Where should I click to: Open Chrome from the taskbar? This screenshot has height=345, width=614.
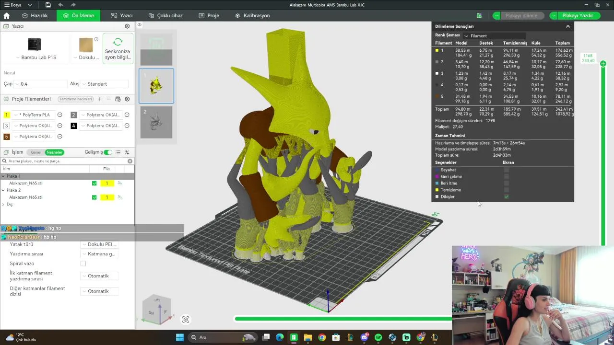pos(321,337)
